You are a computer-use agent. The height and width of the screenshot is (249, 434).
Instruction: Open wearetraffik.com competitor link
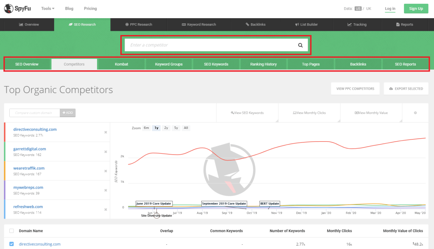click(x=29, y=168)
